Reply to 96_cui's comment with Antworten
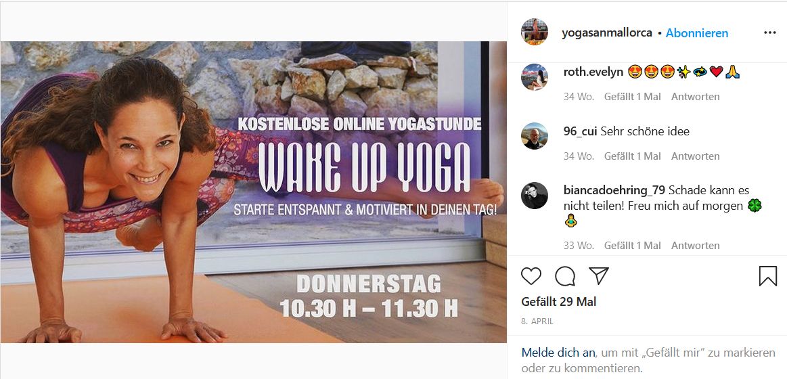Screen dimensions: 787x379 [695, 156]
